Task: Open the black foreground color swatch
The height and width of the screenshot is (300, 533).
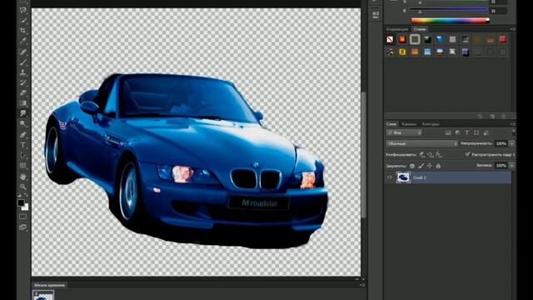Action: point(21,202)
